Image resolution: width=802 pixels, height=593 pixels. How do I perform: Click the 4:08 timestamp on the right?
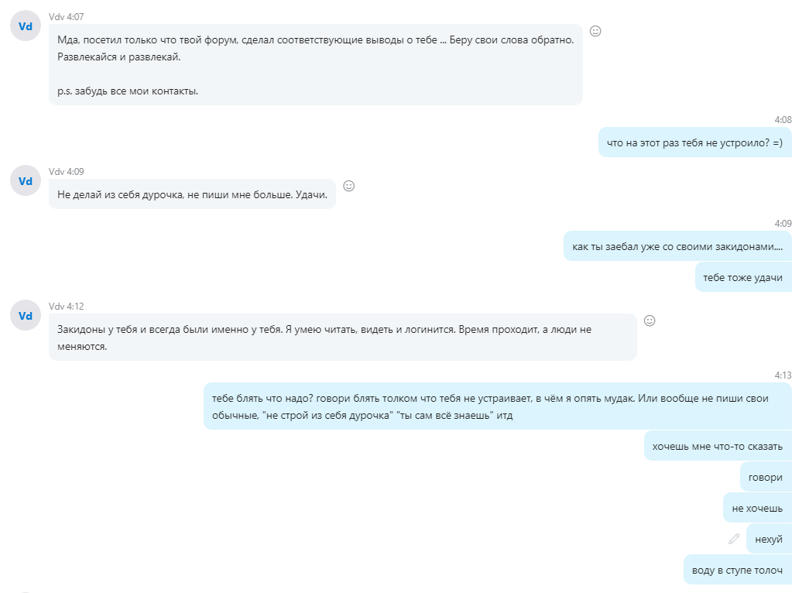coord(783,120)
